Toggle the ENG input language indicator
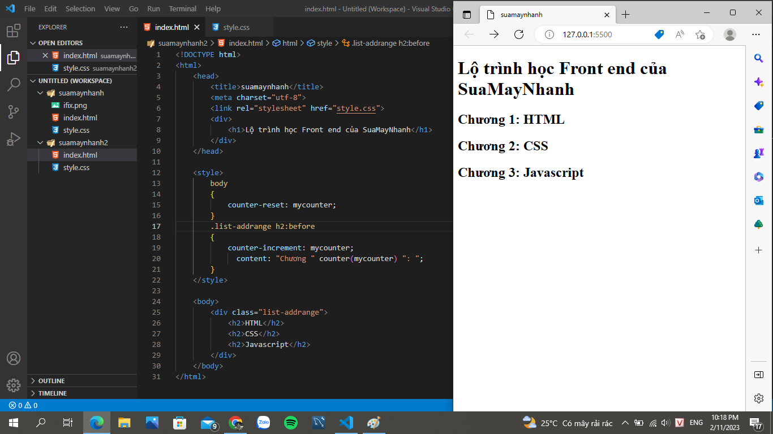Screen dimensions: 773x434 pos(696,423)
